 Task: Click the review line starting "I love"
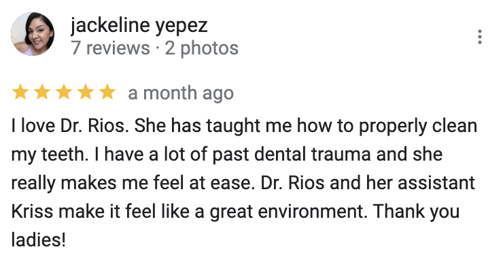point(244,127)
